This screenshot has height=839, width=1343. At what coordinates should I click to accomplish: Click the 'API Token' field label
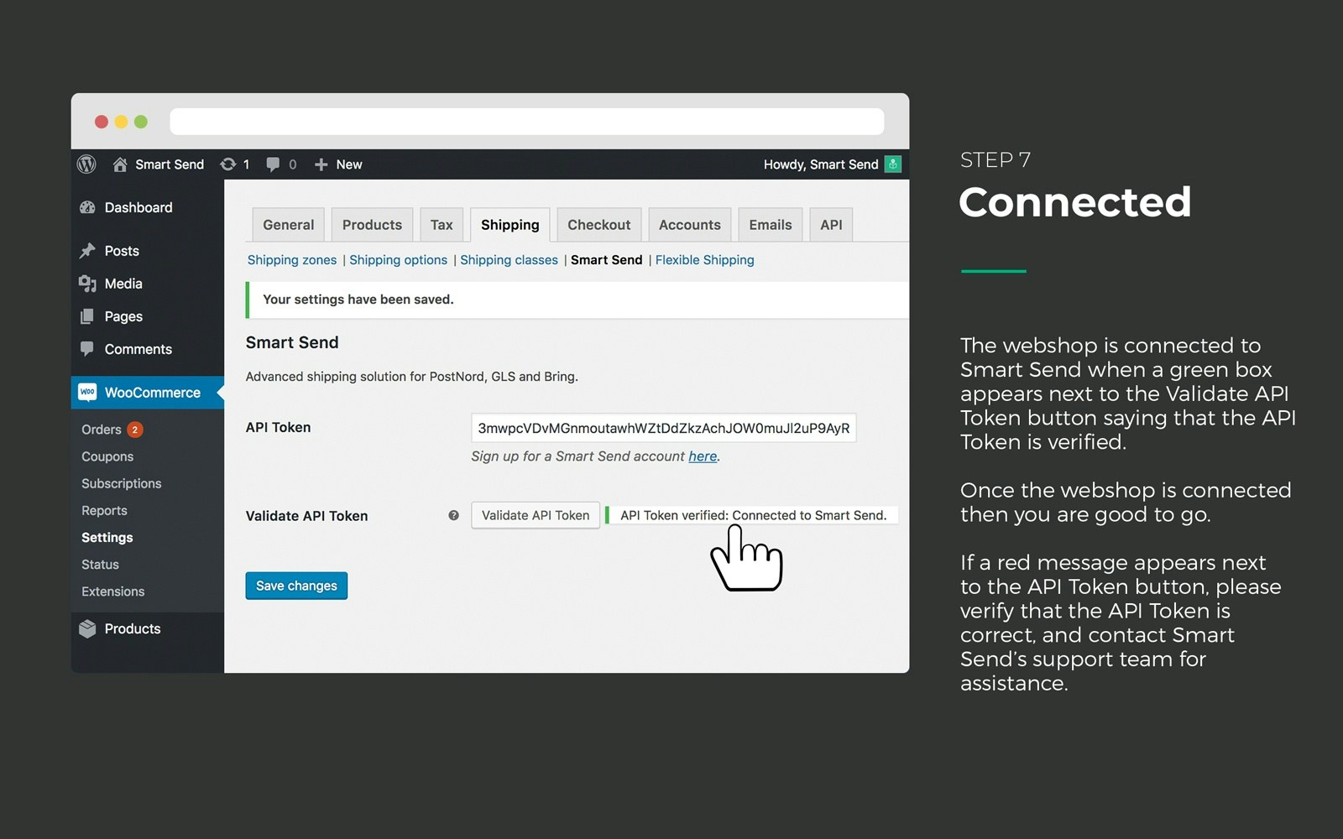click(278, 427)
